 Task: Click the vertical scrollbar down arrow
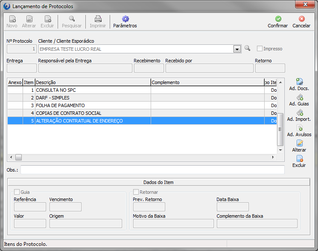pyautogui.click(x=280, y=150)
